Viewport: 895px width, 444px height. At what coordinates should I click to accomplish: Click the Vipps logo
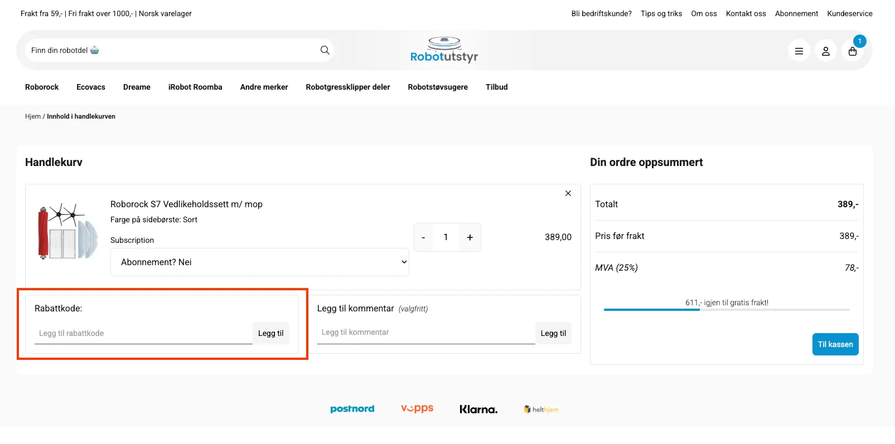pyautogui.click(x=417, y=408)
